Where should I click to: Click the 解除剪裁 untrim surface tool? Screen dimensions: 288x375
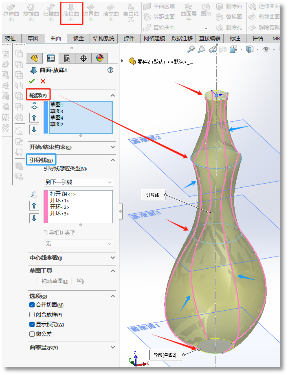point(264,27)
